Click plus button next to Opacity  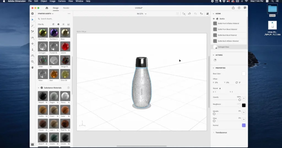[x=244, y=98]
